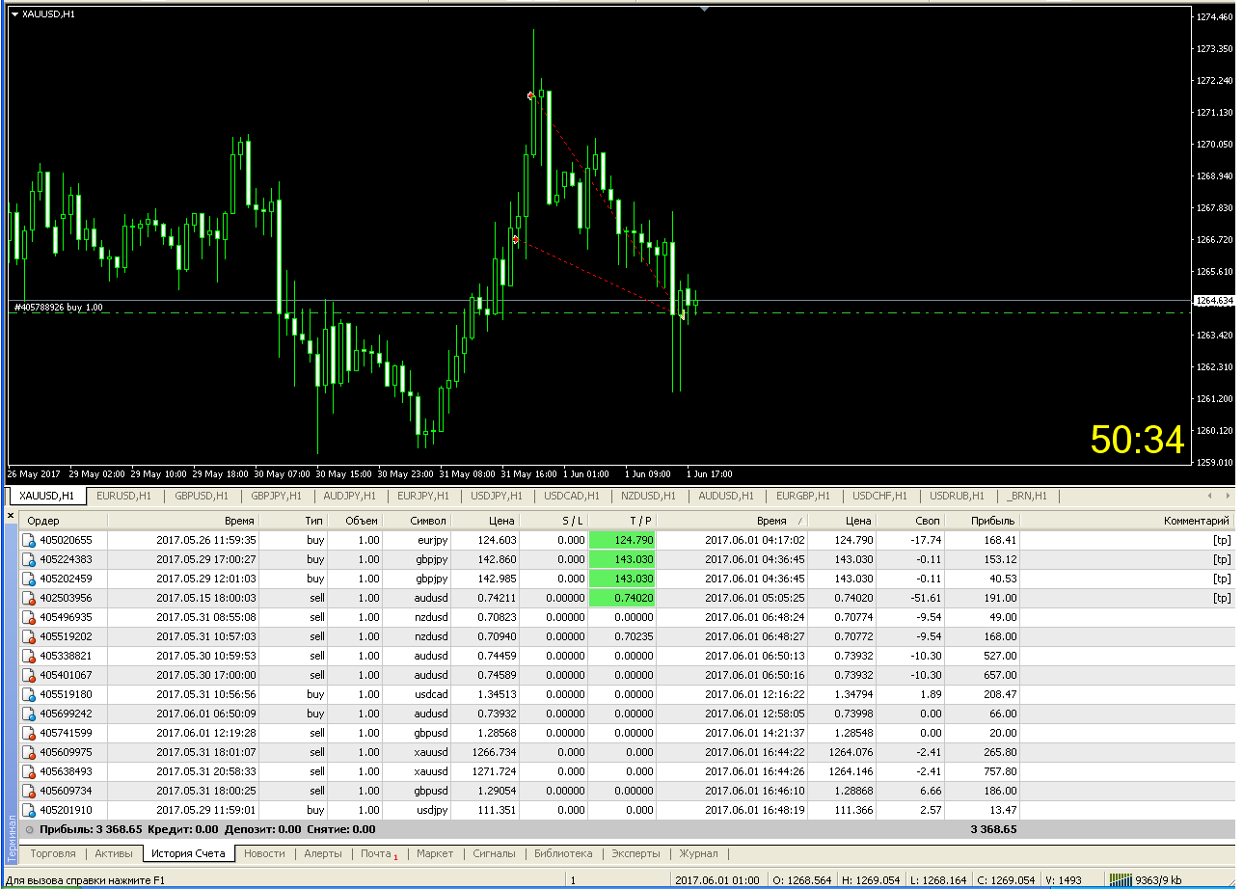Click the buy order icon for 405201910
Screen dimensions: 1243x889
[29, 810]
